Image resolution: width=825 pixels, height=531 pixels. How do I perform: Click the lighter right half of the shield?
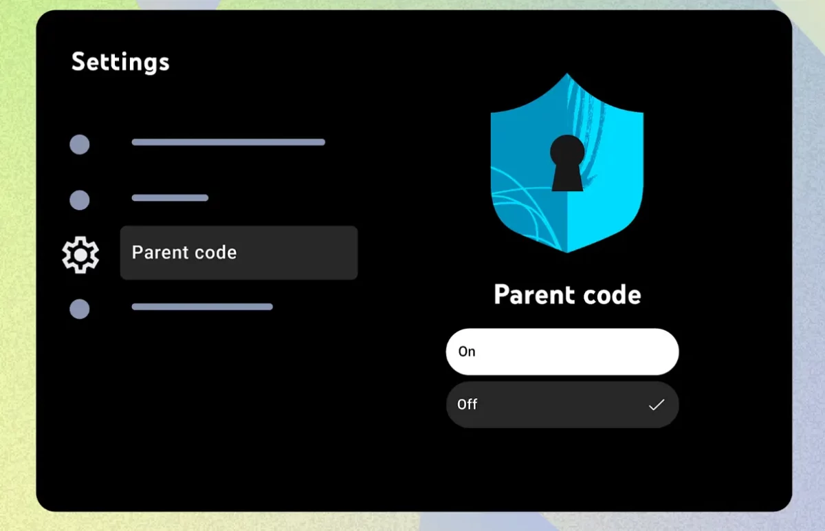pos(605,165)
